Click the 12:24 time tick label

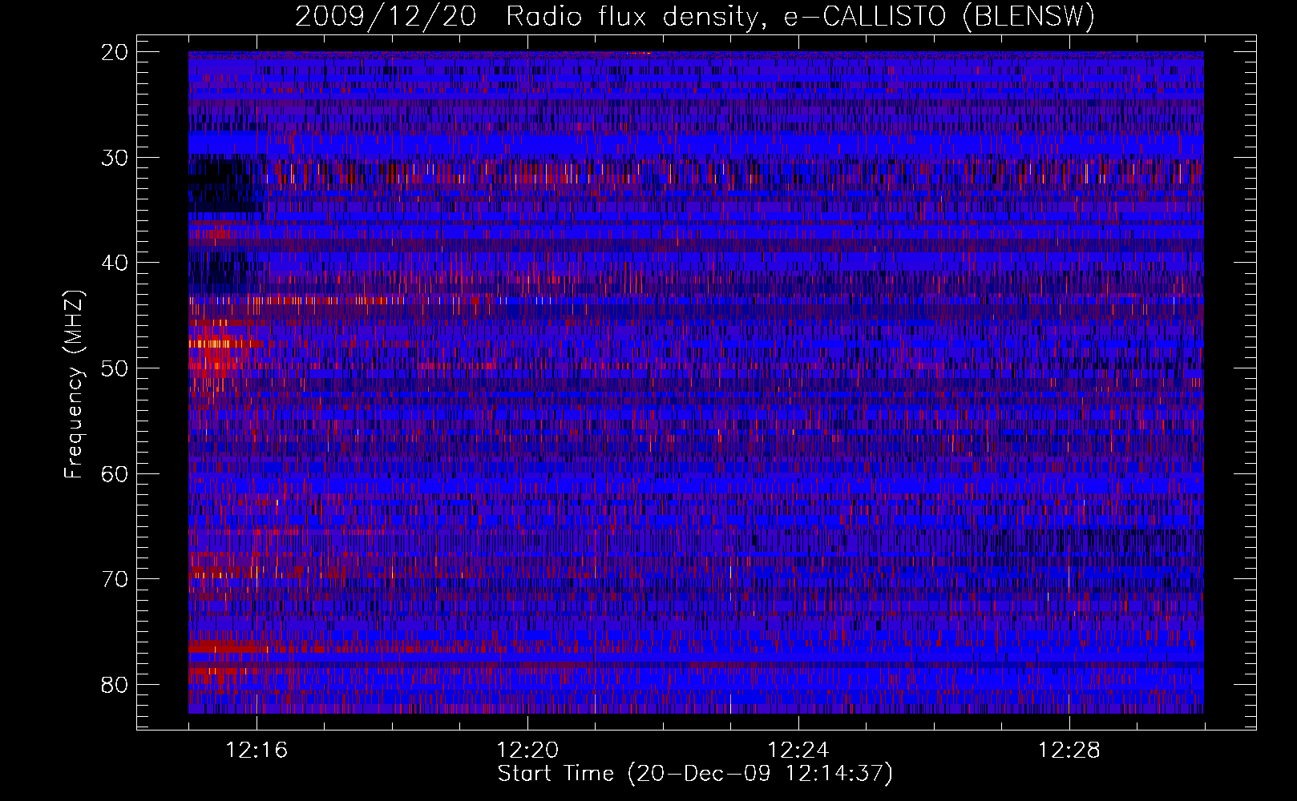798,751
